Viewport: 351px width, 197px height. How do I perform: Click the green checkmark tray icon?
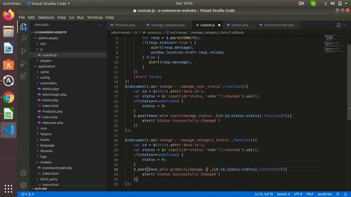313,3
